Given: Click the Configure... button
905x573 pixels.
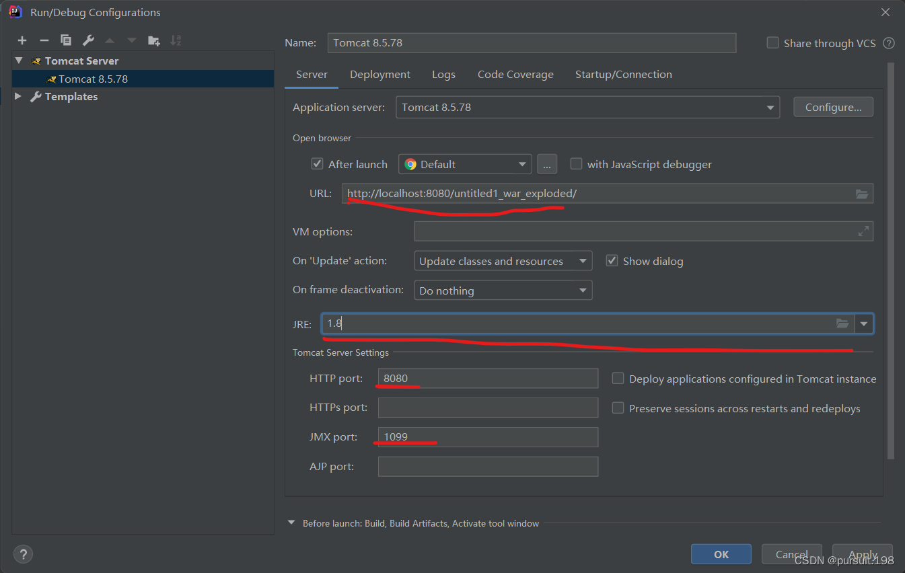Looking at the screenshot, I should [x=834, y=107].
